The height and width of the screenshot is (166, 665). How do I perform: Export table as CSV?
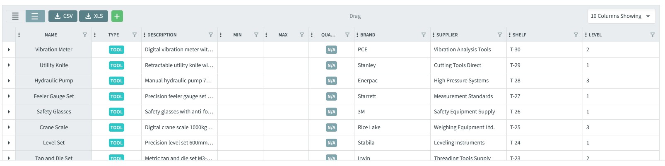coord(63,16)
